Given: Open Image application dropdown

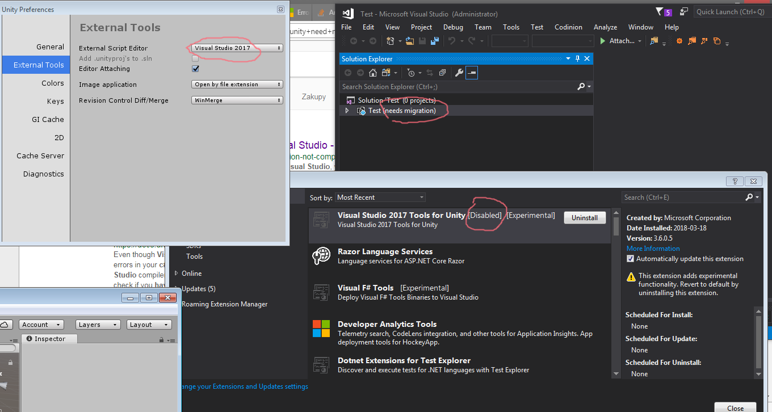Looking at the screenshot, I should tap(237, 85).
